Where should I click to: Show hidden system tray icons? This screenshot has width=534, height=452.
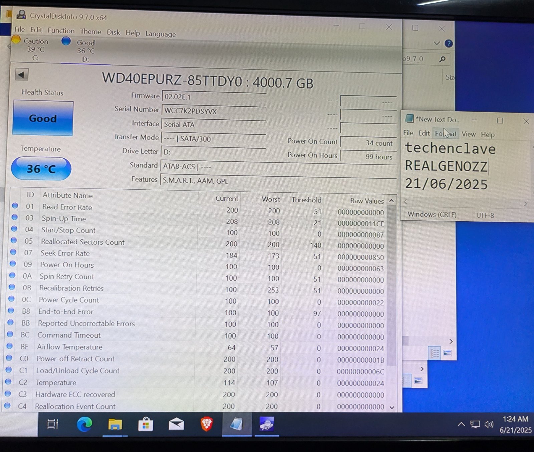[x=461, y=424]
